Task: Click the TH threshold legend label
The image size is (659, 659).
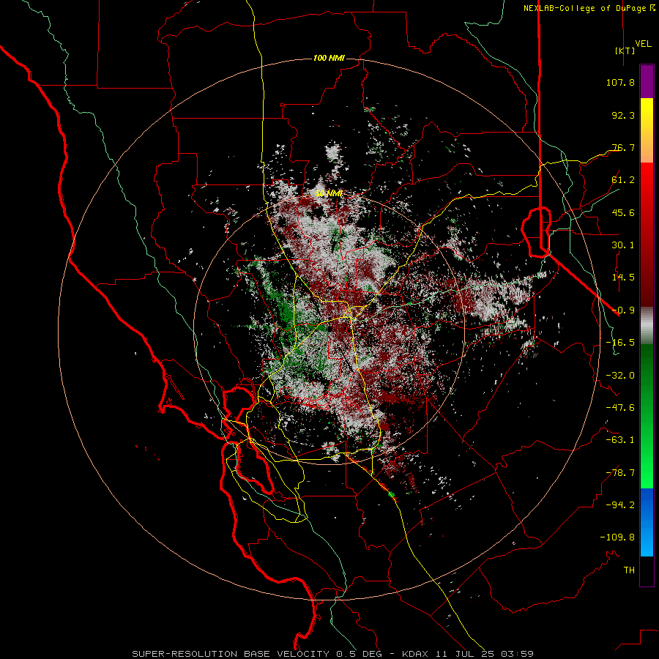Action: coord(629,570)
